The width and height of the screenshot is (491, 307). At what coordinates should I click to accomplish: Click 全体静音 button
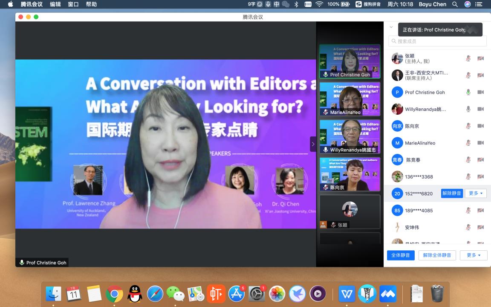tap(401, 255)
